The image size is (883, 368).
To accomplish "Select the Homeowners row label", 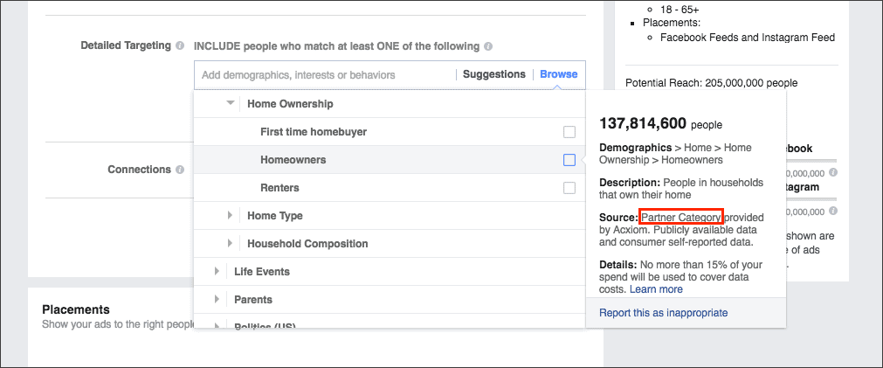I will pos(293,160).
